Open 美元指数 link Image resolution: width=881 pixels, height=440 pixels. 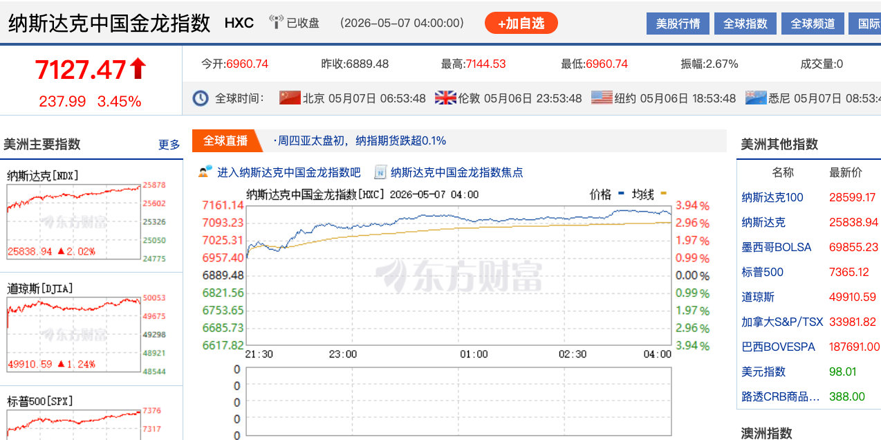click(763, 372)
